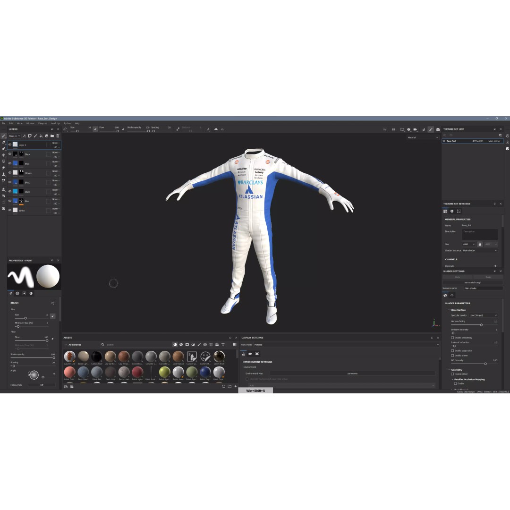Open the viewport camera options
Viewport: 510px width, 510px height.
point(415,129)
